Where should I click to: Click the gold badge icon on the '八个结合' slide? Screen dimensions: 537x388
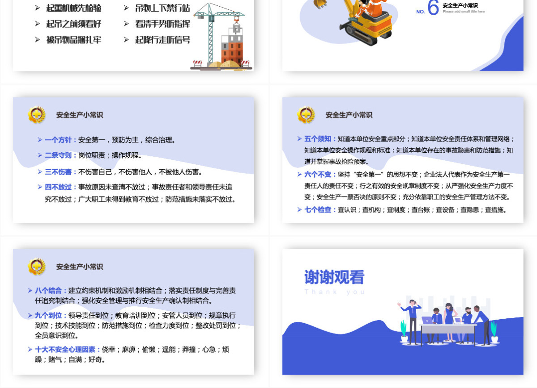point(36,267)
